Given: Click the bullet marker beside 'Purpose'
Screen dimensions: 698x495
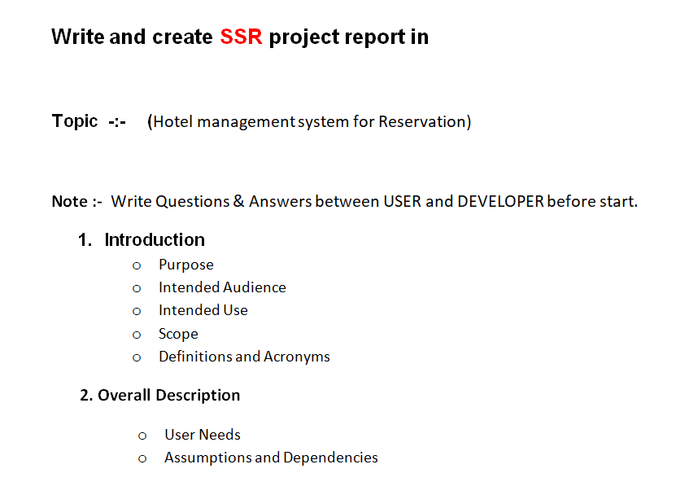Looking at the screenshot, I should pos(137,265).
